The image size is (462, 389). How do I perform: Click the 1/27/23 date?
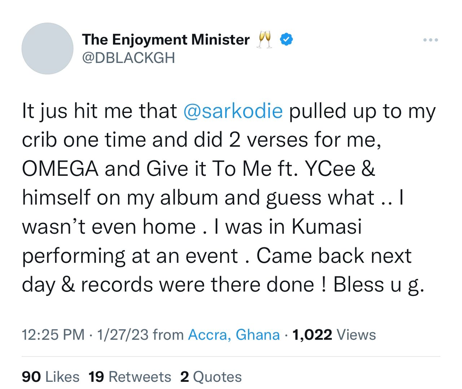(123, 335)
